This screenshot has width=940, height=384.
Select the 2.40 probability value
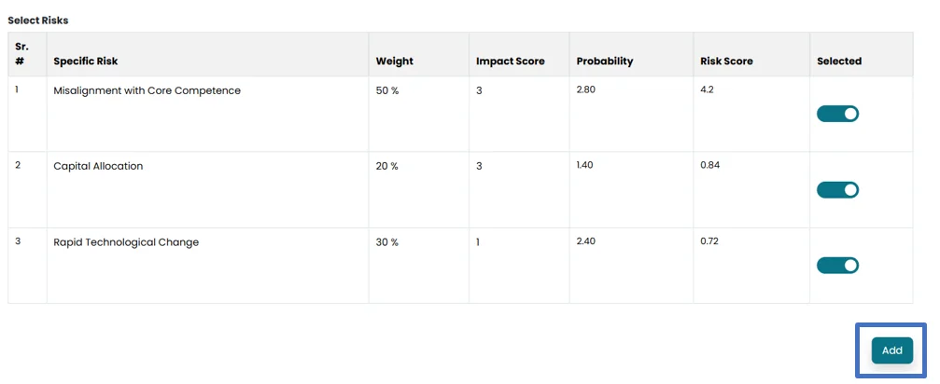585,240
